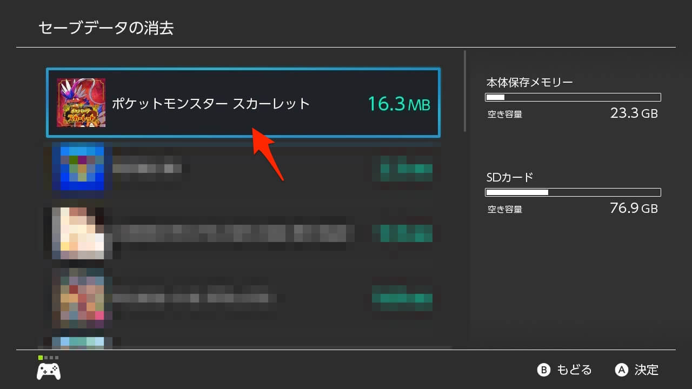Click the B もどる back button
Screen dimensions: 692x389
(x=564, y=370)
